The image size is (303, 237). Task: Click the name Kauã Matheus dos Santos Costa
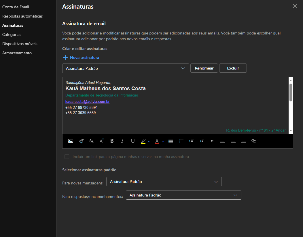coord(105,88)
